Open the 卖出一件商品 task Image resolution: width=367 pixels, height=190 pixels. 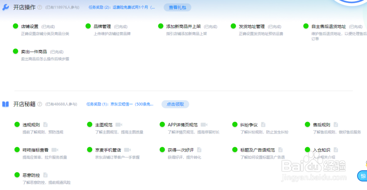click(x=34, y=52)
